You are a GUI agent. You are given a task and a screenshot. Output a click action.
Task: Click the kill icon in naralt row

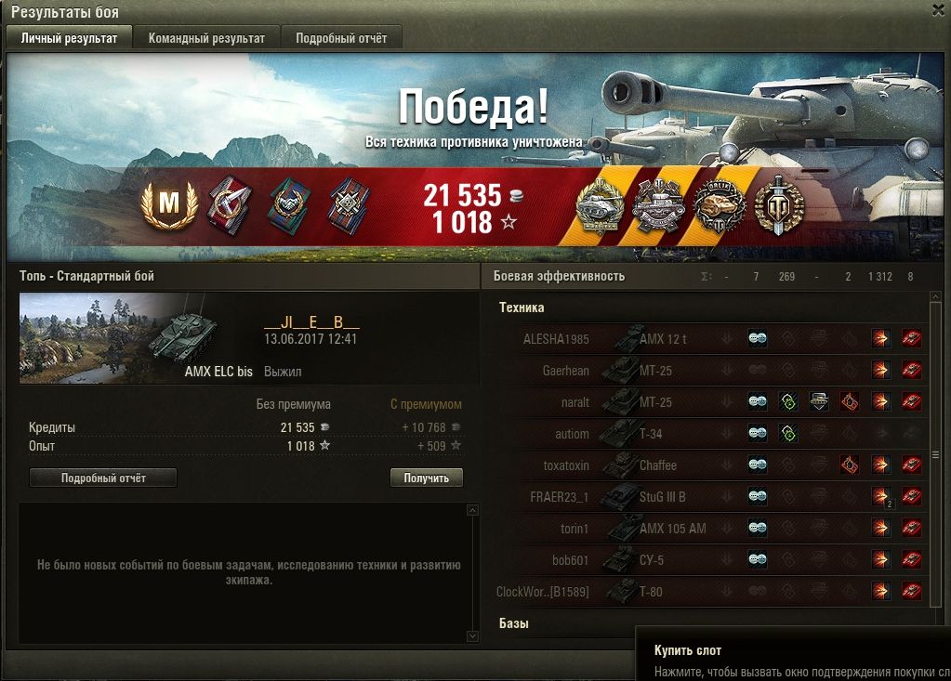tap(912, 401)
